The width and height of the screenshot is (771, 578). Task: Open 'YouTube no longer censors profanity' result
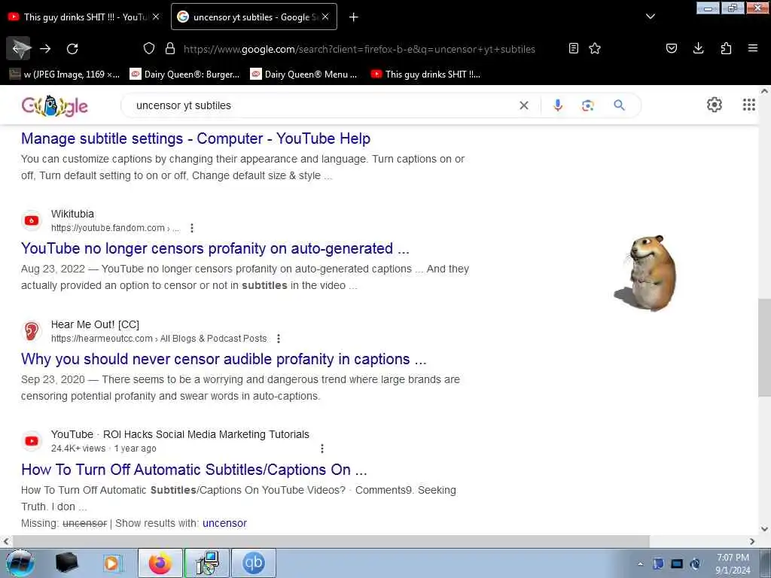tap(215, 248)
